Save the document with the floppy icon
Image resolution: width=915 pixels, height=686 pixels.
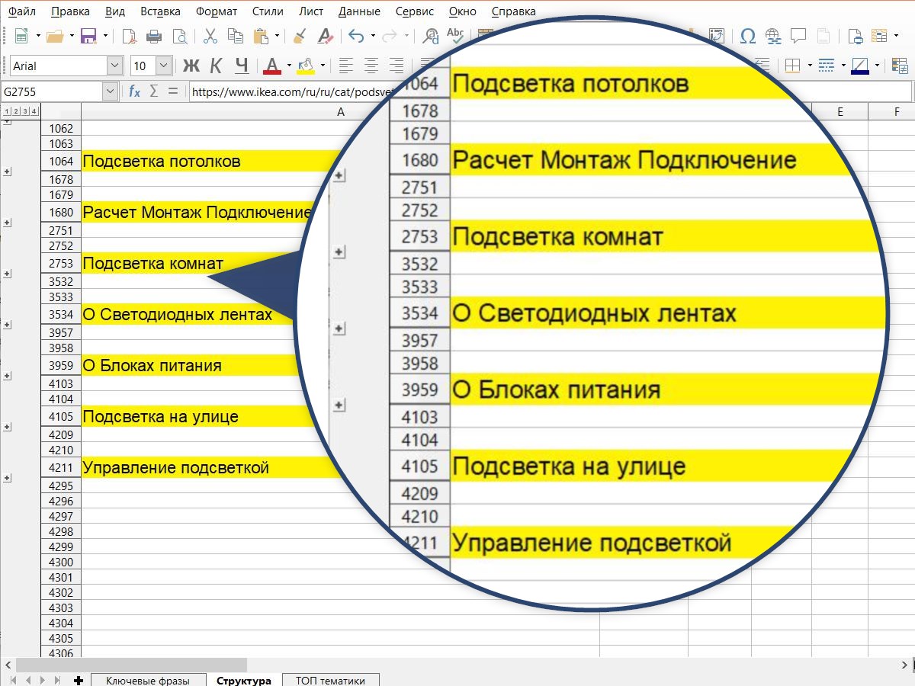(x=88, y=36)
